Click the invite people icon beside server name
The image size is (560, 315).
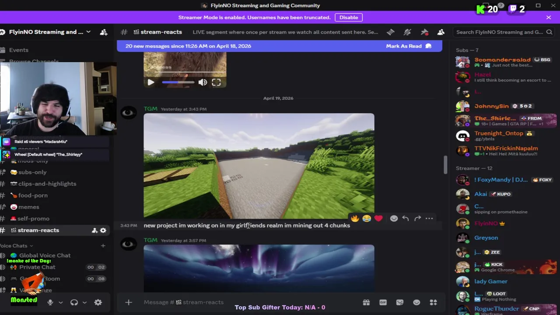[x=104, y=32]
